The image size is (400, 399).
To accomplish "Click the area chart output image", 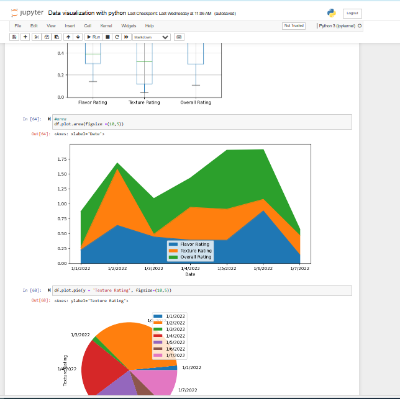I will pos(183,209).
